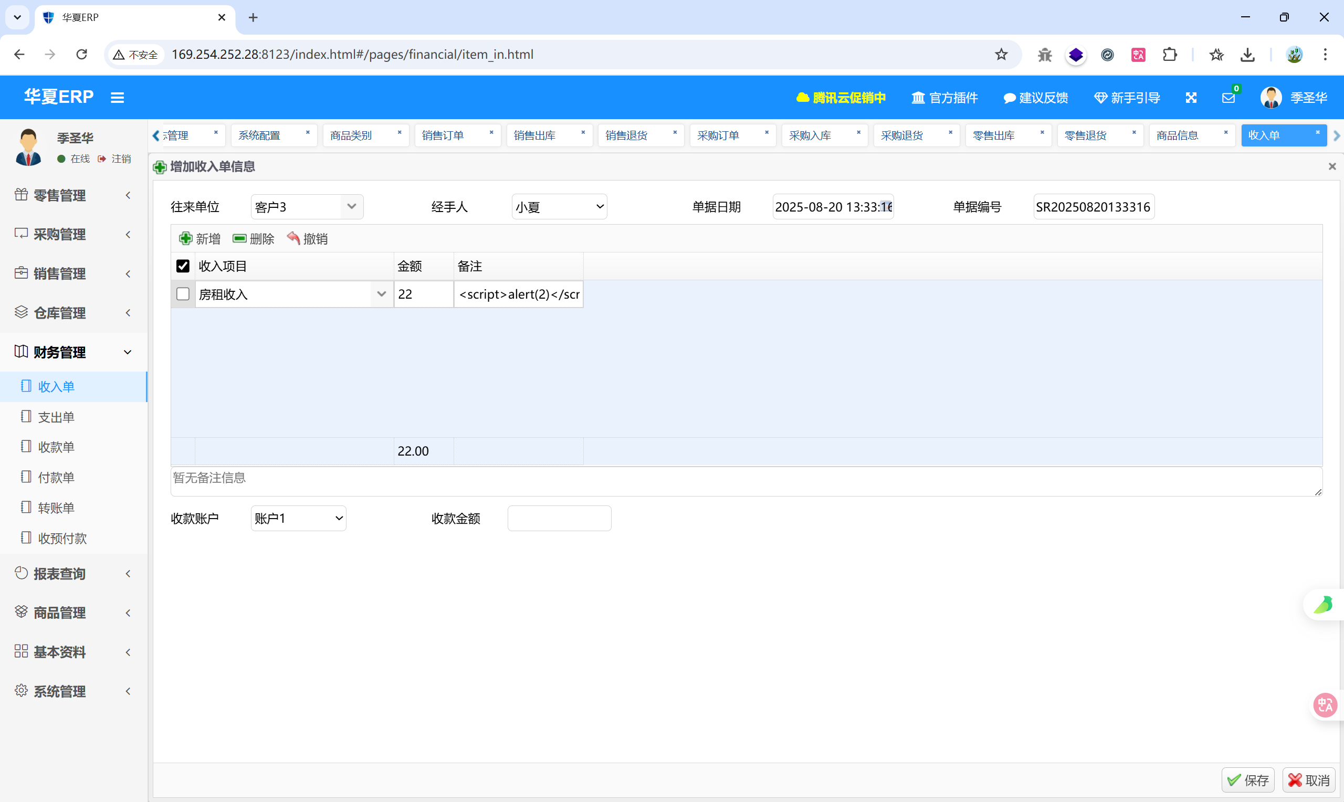Click the 撤销 undo arrow button
The height and width of the screenshot is (802, 1344).
(x=308, y=238)
